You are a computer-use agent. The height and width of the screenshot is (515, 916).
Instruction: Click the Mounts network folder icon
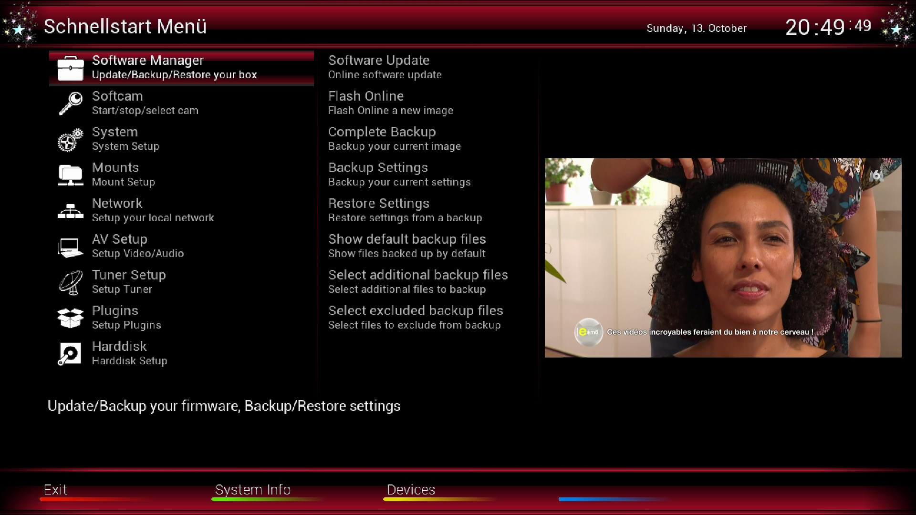click(70, 175)
